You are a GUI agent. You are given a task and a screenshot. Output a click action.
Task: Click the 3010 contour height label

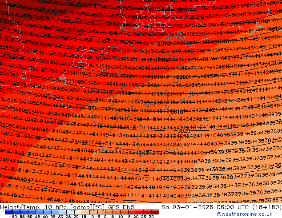177,112
